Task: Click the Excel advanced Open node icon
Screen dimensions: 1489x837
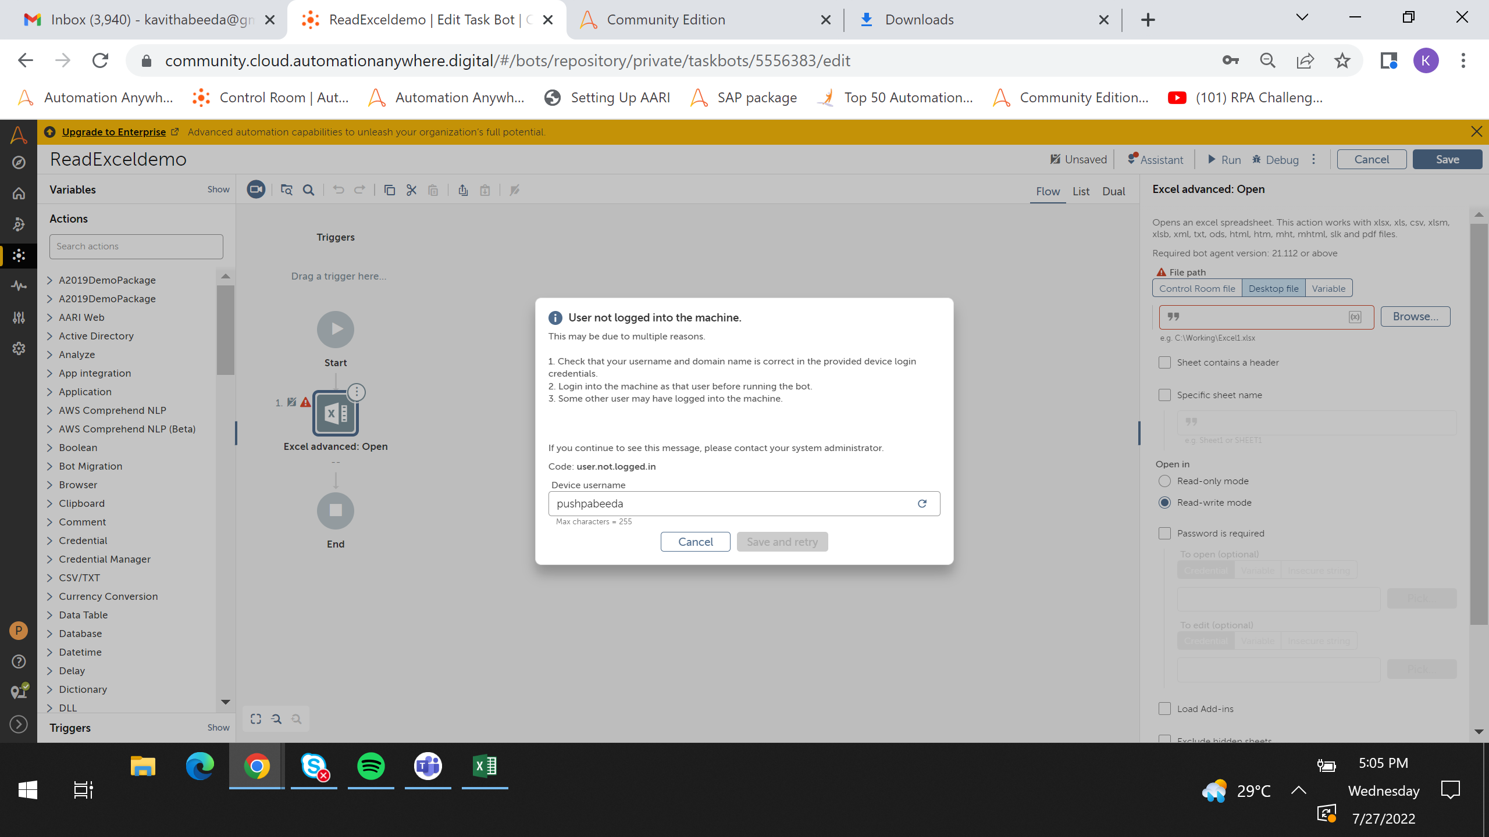Action: pyautogui.click(x=336, y=414)
